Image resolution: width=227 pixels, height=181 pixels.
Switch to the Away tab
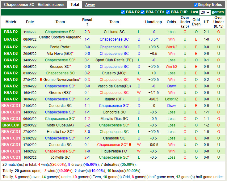pos(90,5)
